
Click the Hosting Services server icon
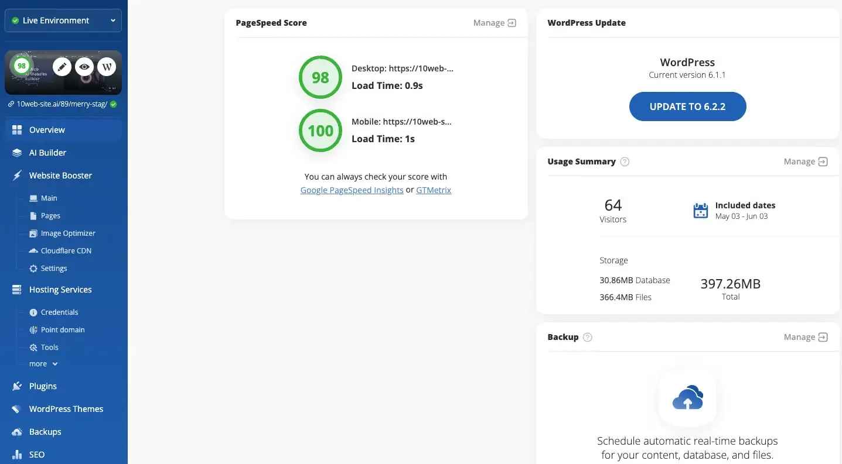(17, 290)
